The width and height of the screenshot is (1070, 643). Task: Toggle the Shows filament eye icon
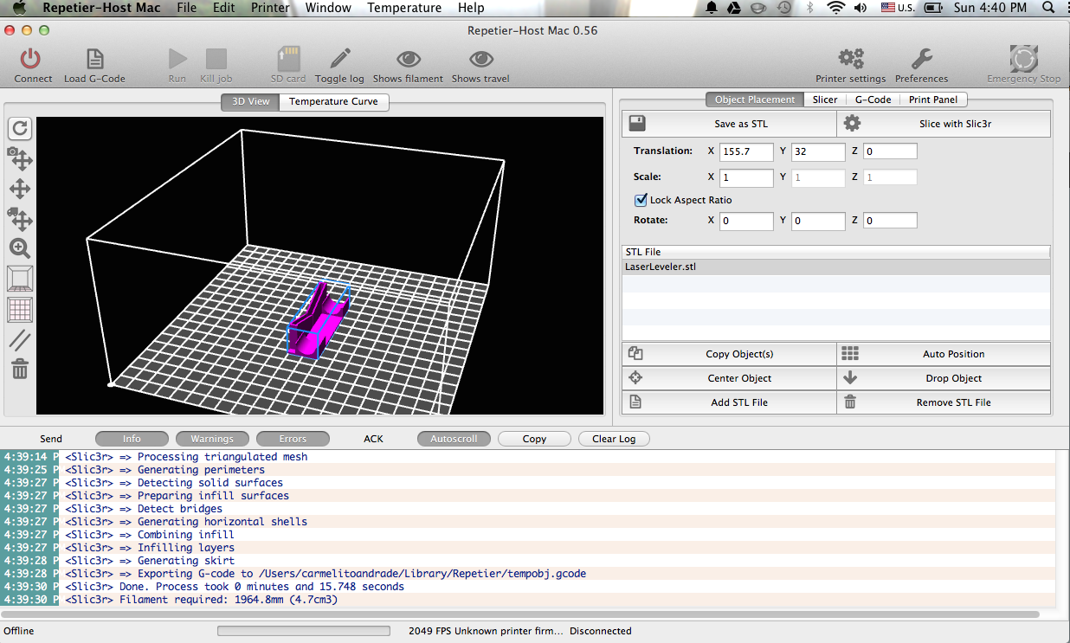tap(408, 59)
